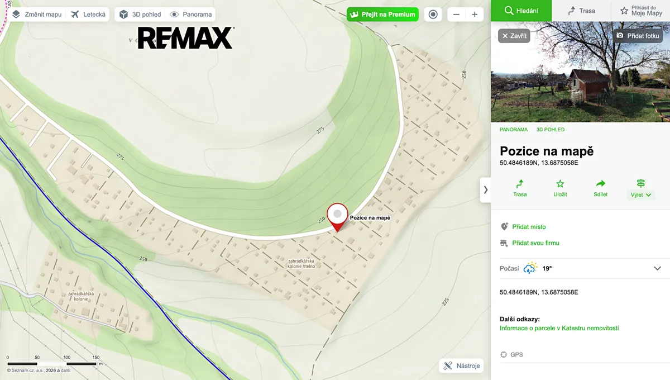The width and height of the screenshot is (670, 380).
Task: Share the location via Sdílet icon
Action: click(601, 188)
